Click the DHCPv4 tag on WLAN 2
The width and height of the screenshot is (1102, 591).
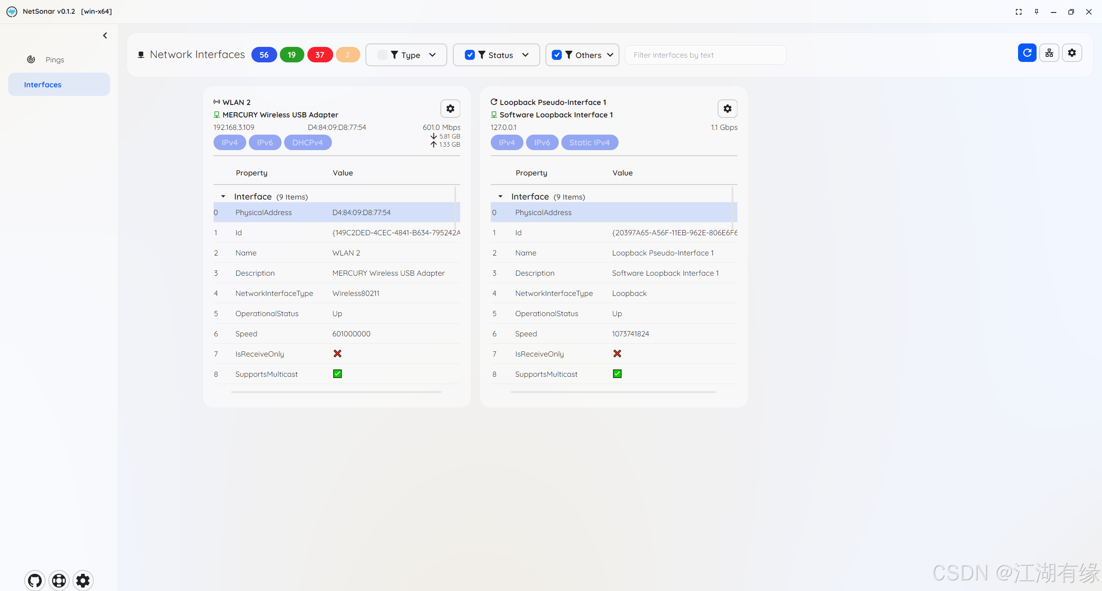coord(307,142)
